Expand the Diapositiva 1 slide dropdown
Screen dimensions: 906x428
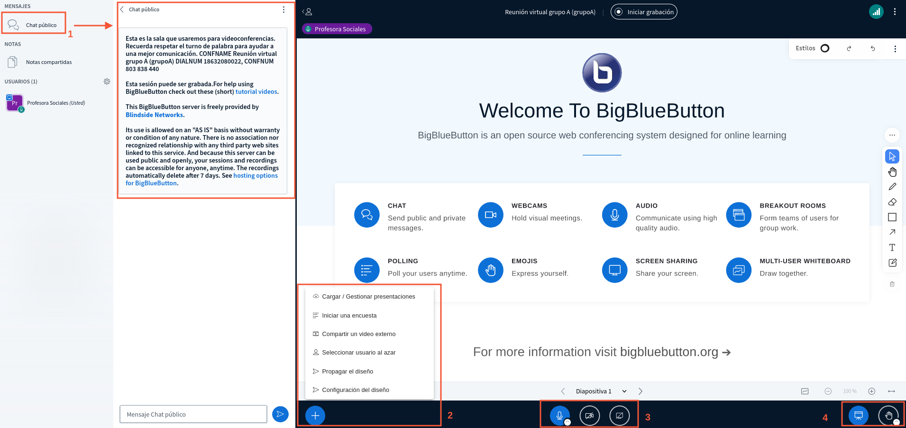click(x=601, y=391)
